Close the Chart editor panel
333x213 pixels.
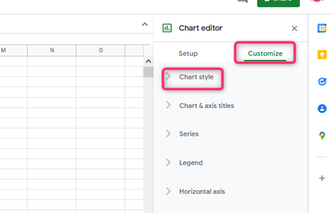coord(294,28)
